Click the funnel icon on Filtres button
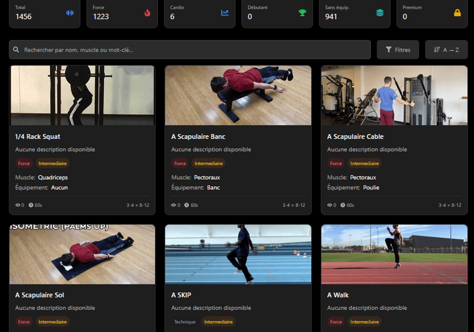474x332 pixels. (x=389, y=49)
